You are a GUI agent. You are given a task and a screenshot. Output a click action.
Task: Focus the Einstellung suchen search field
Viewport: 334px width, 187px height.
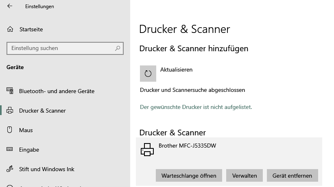(x=65, y=48)
